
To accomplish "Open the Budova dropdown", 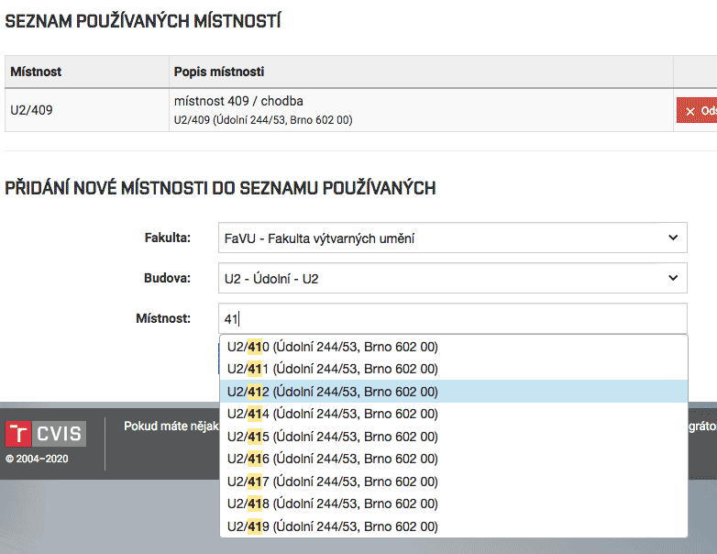I will [x=452, y=278].
